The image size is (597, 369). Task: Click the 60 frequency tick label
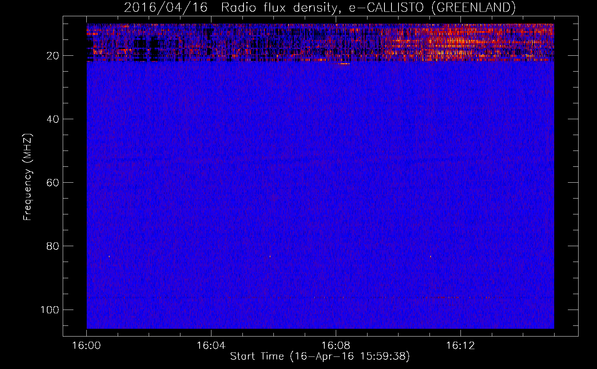pyautogui.click(x=53, y=183)
